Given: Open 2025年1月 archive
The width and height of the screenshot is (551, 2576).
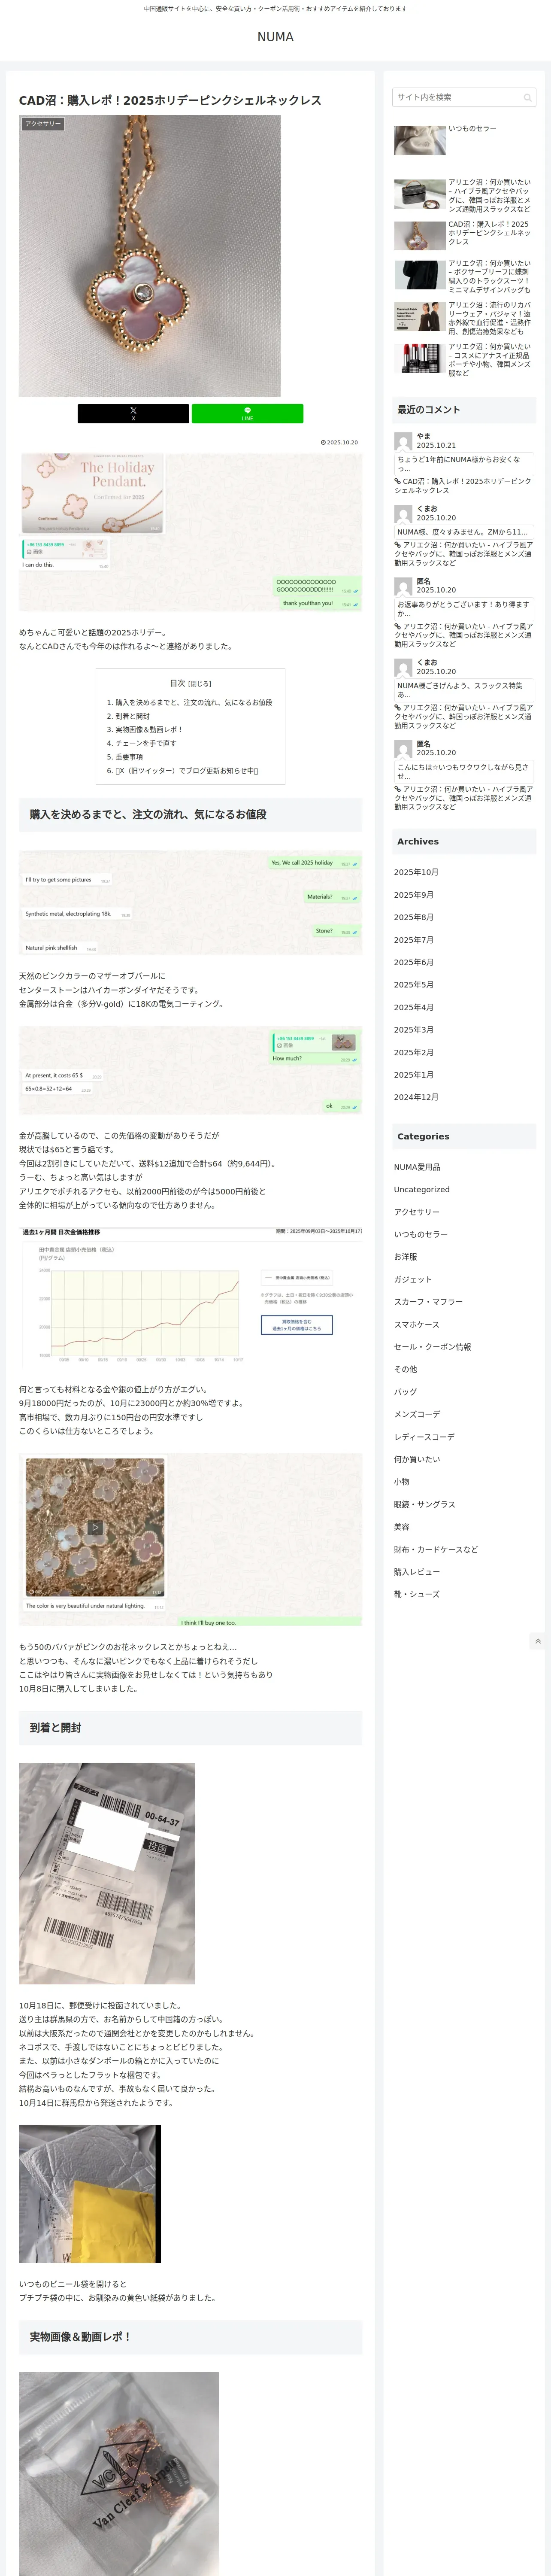Looking at the screenshot, I should (x=414, y=1075).
